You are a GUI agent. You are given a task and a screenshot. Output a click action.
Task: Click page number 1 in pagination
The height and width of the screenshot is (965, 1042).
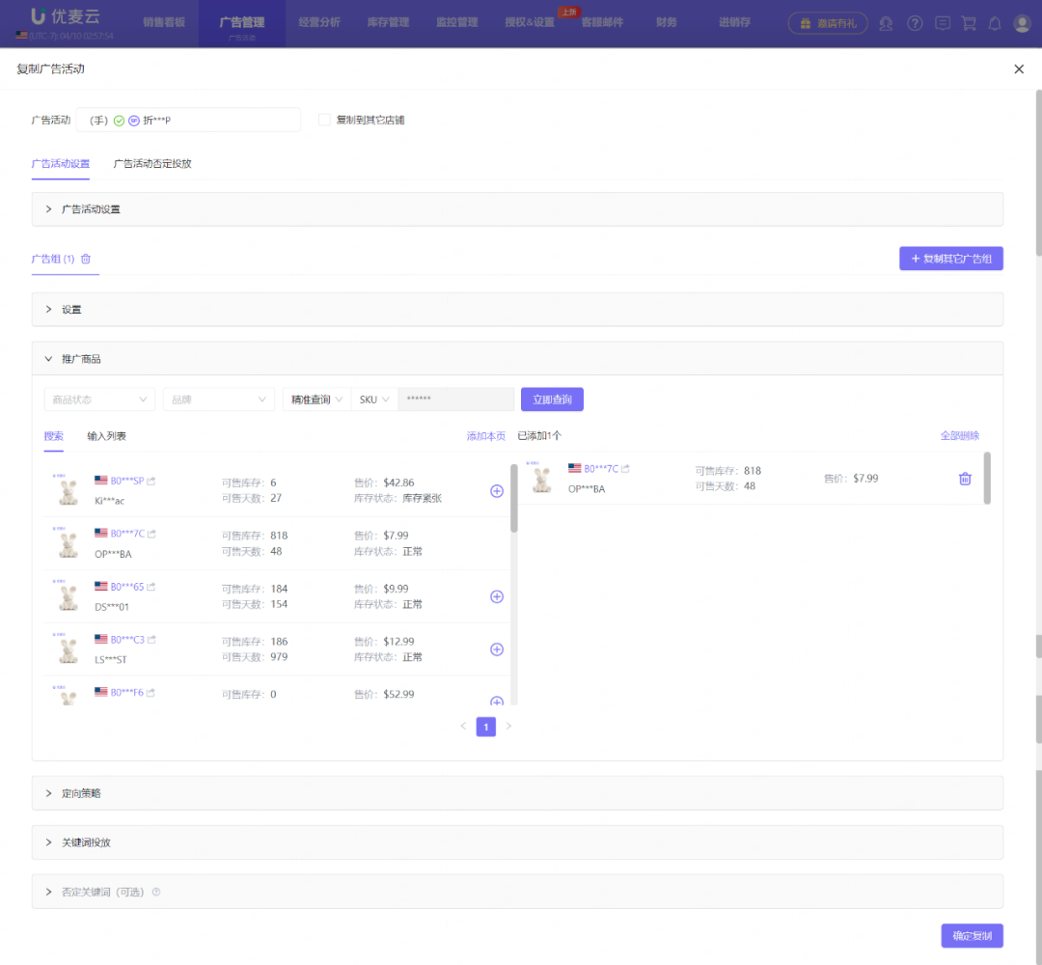(485, 727)
